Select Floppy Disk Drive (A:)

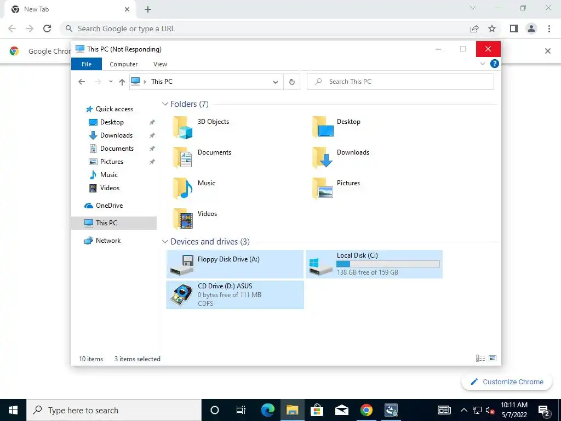235,264
